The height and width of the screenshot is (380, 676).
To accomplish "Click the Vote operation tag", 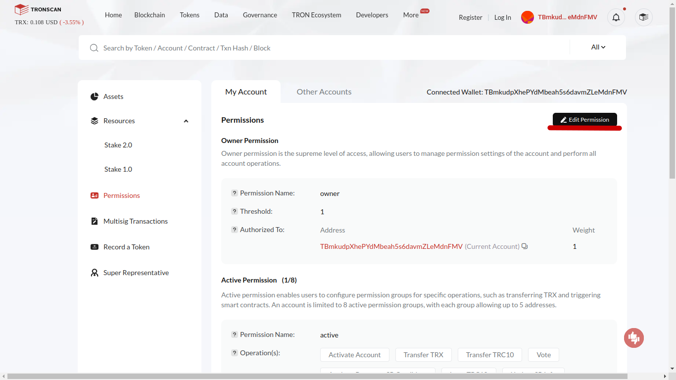I will click(x=544, y=355).
